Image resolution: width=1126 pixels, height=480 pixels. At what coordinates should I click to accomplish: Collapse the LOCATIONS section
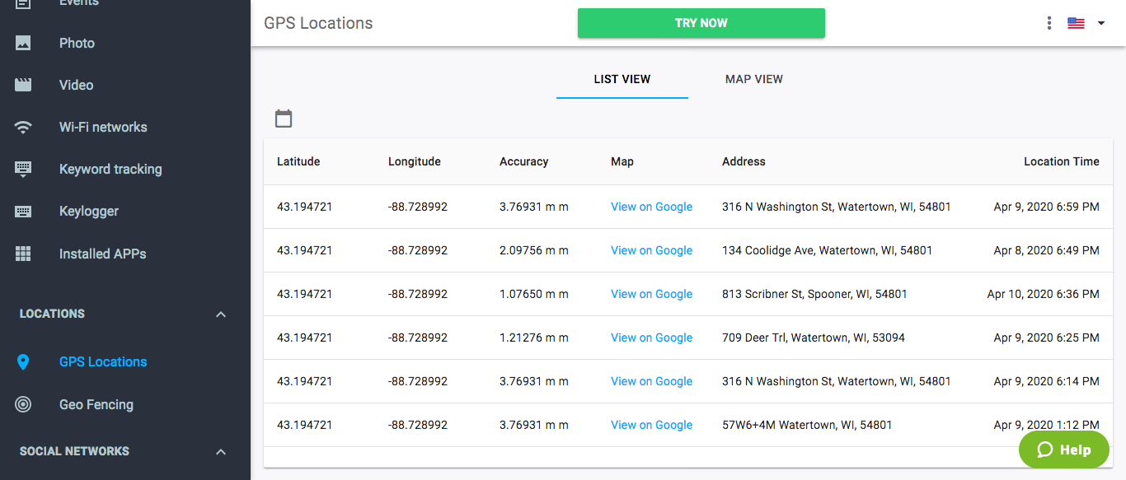(221, 314)
